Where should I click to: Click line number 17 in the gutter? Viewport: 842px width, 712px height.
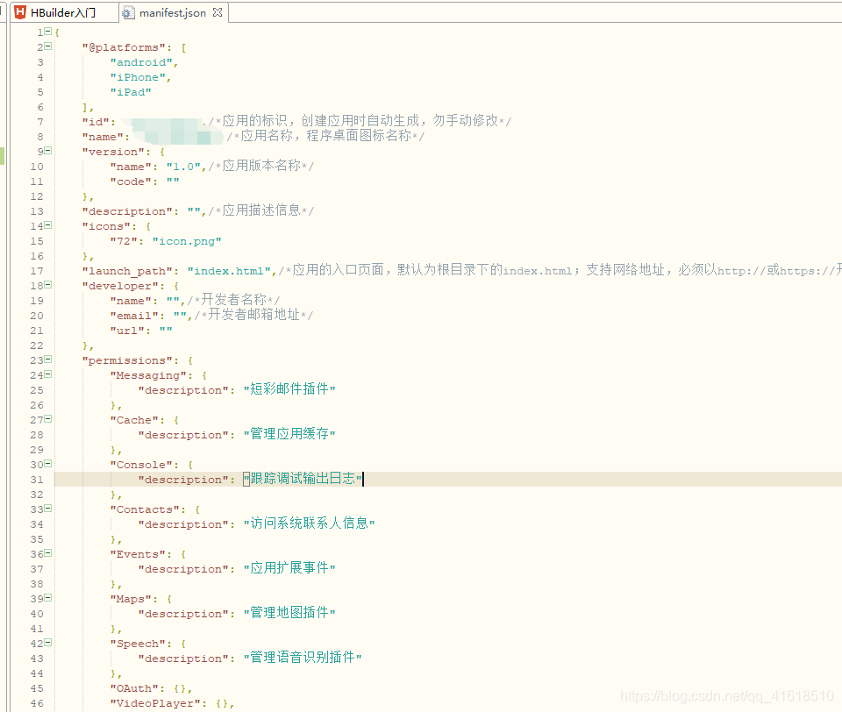click(x=36, y=270)
